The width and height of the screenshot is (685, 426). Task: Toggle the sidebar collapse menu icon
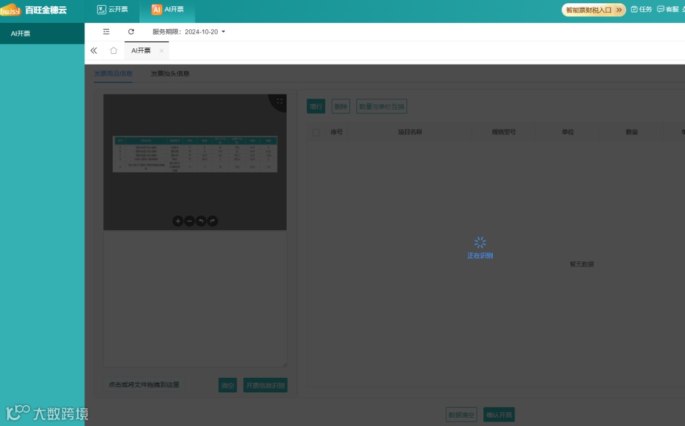tap(106, 32)
